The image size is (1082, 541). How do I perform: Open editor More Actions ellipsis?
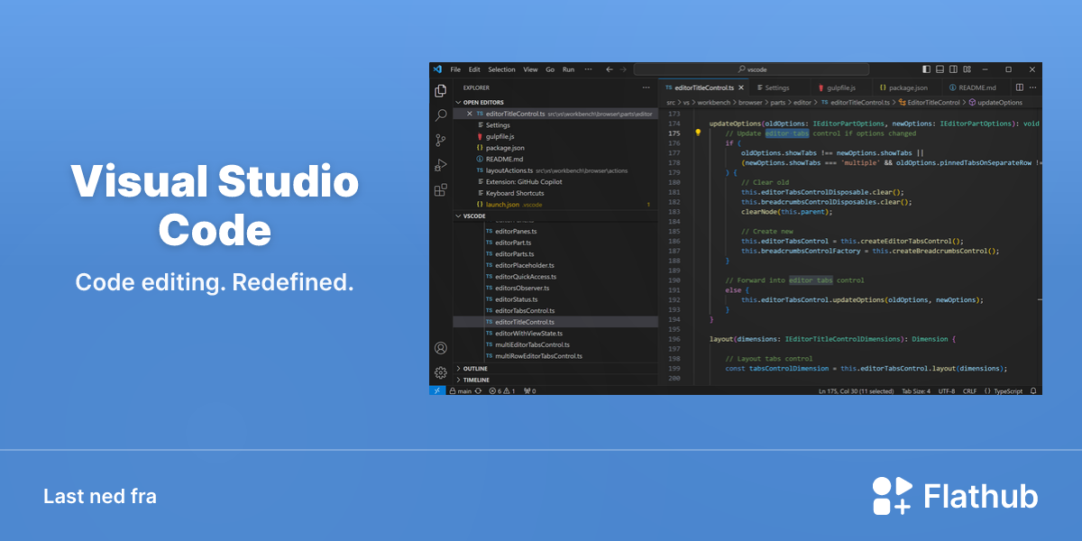pos(1033,87)
